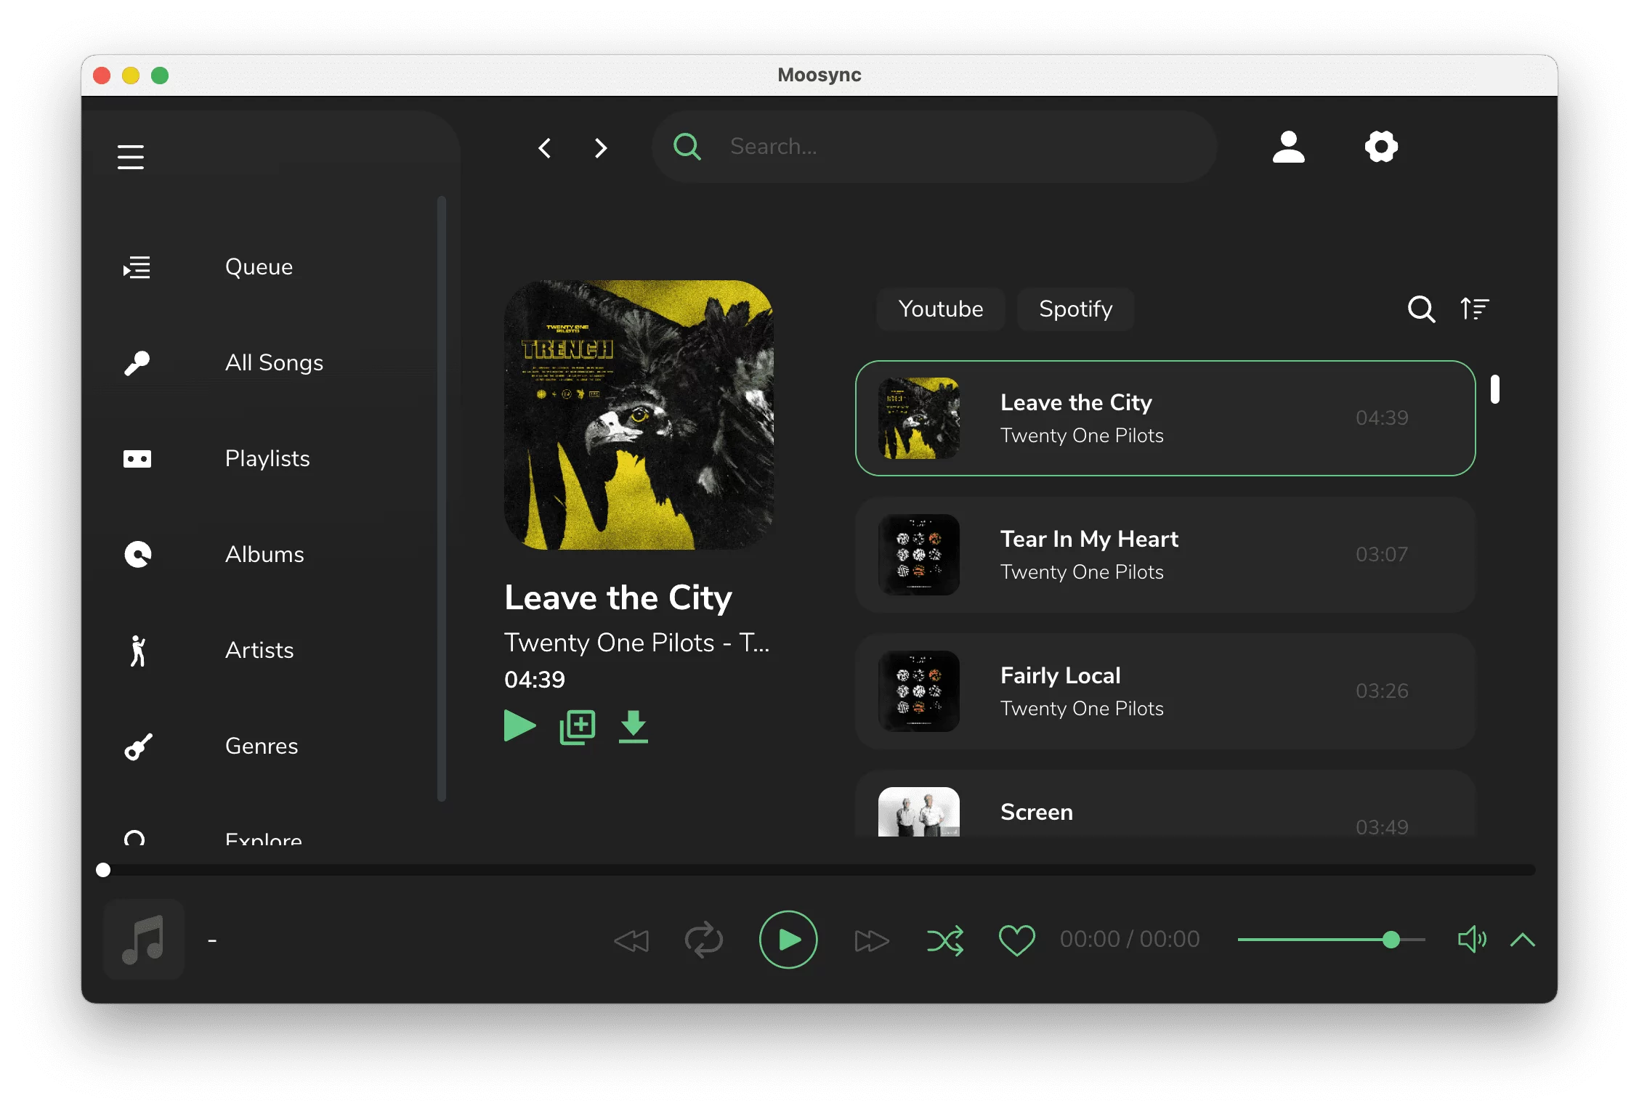This screenshot has height=1111, width=1639.
Task: Select the Screen song row
Action: pos(1165,804)
